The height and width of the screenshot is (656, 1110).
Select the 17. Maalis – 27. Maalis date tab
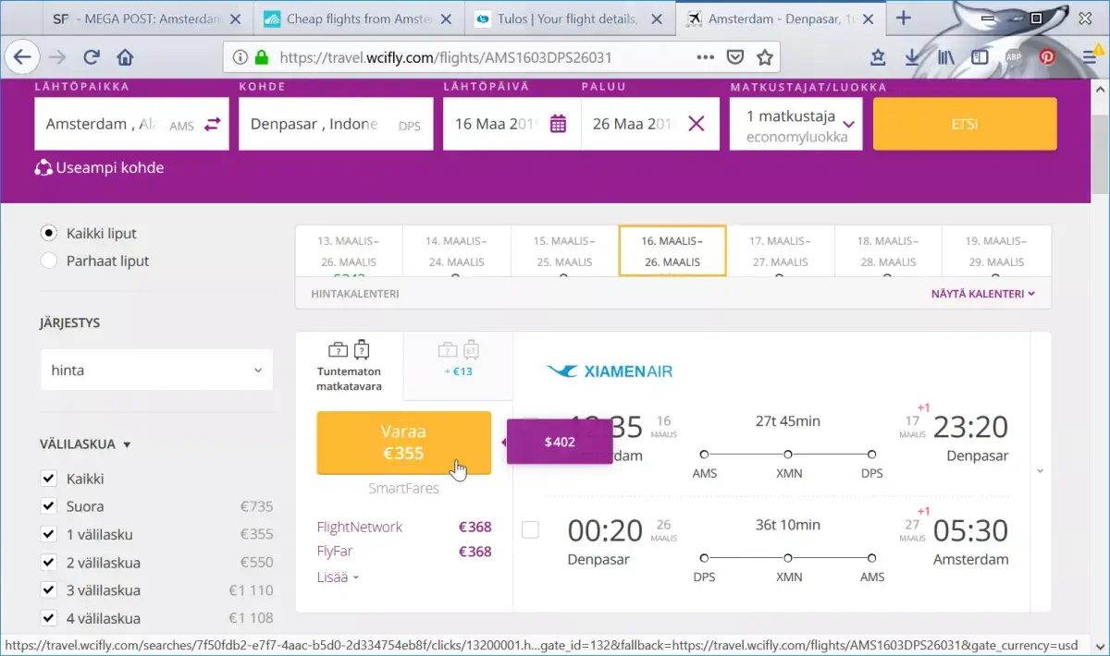[780, 250]
